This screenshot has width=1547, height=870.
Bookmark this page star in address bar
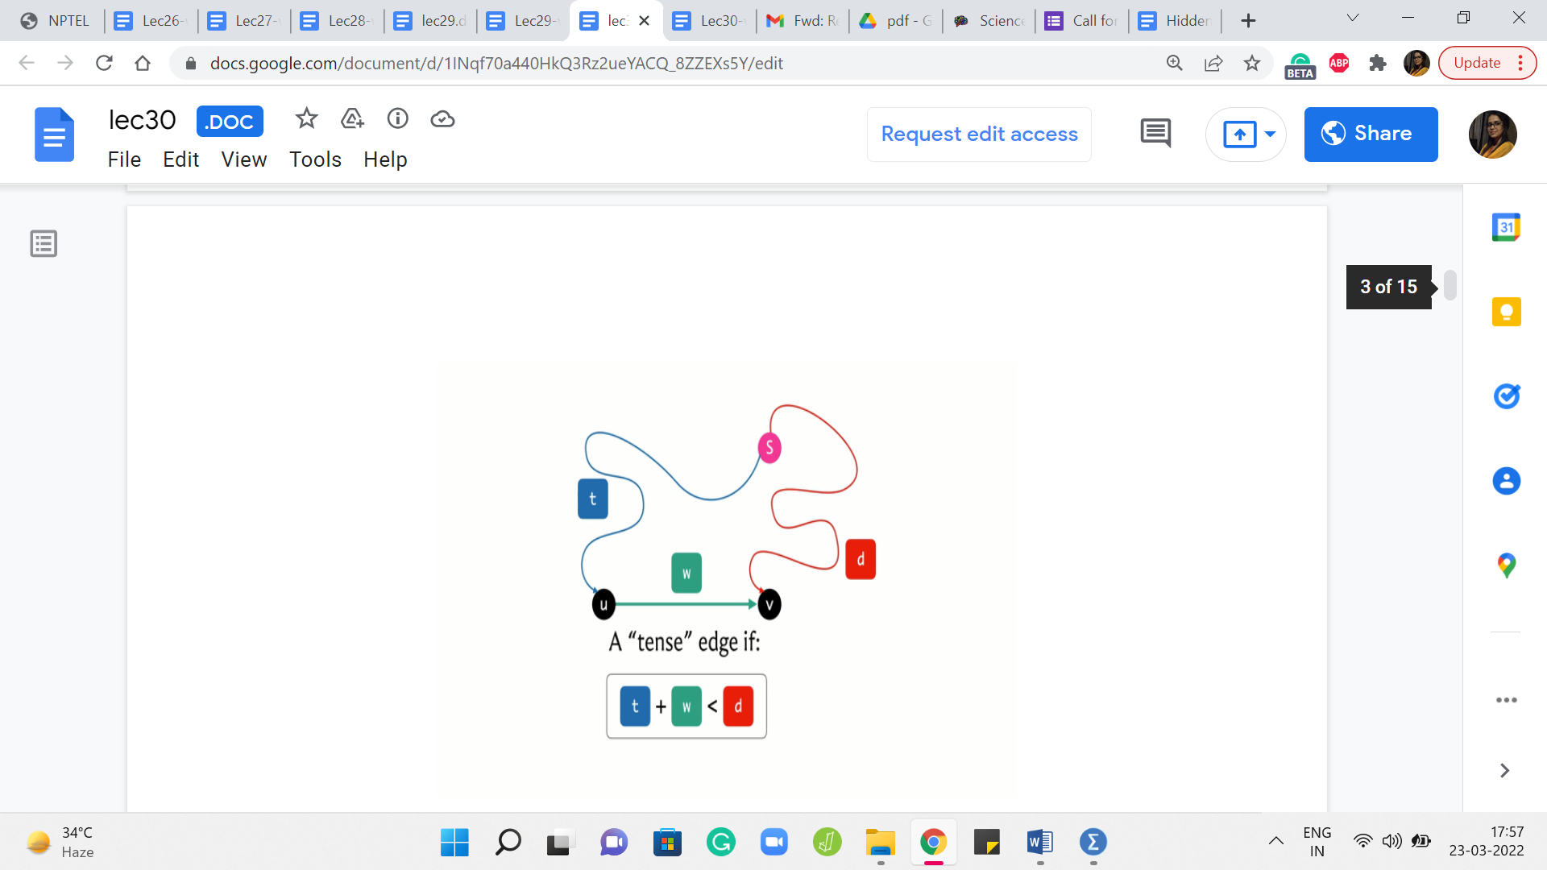(1251, 63)
